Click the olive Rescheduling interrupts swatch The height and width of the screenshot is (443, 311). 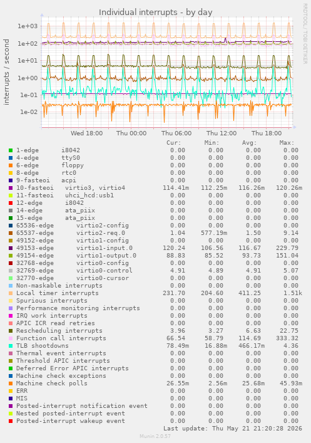(11, 331)
